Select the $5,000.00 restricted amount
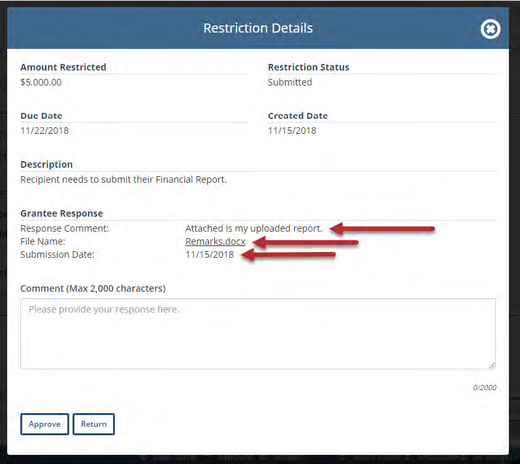This screenshot has height=464, width=520. point(41,82)
